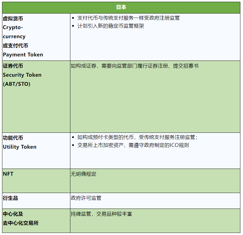The height and width of the screenshot is (235, 243).
Task: Click the 或支付代币 label
Action: point(16,46)
